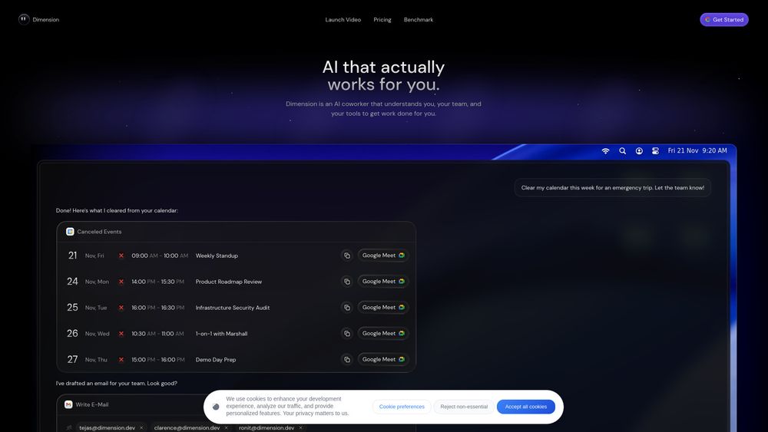Open the control center icon
This screenshot has width=768, height=432.
coord(655,150)
